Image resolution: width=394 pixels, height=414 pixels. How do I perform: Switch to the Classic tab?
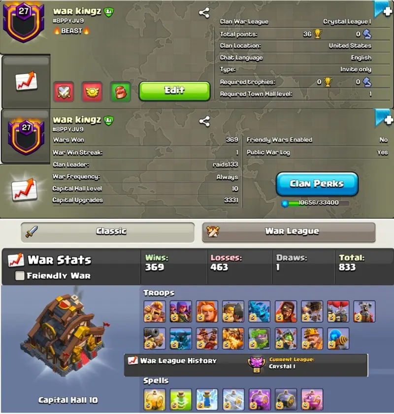click(108, 232)
